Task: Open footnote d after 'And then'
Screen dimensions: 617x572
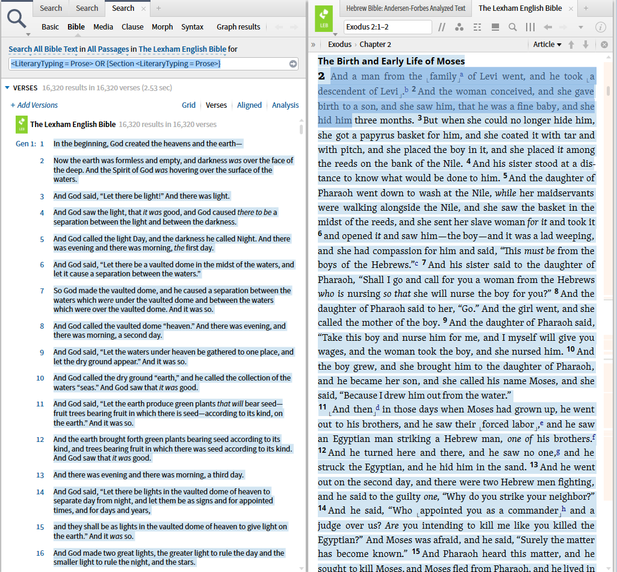Action: click(x=378, y=407)
